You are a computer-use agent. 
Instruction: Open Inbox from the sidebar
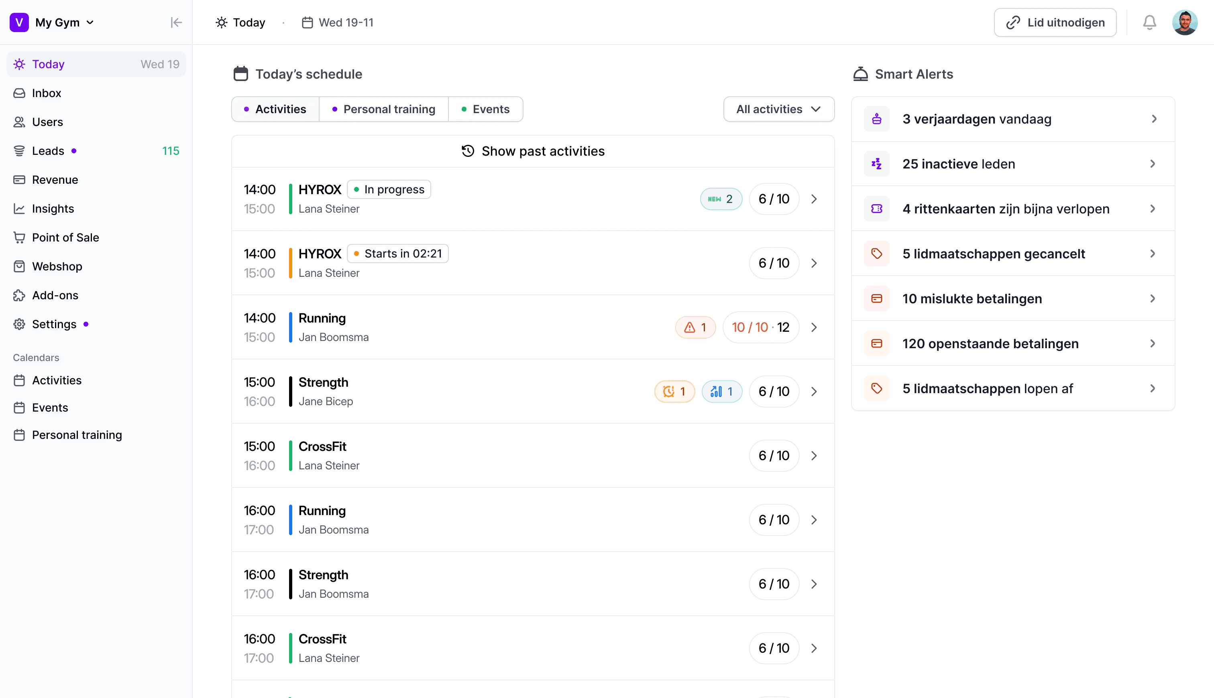(47, 93)
